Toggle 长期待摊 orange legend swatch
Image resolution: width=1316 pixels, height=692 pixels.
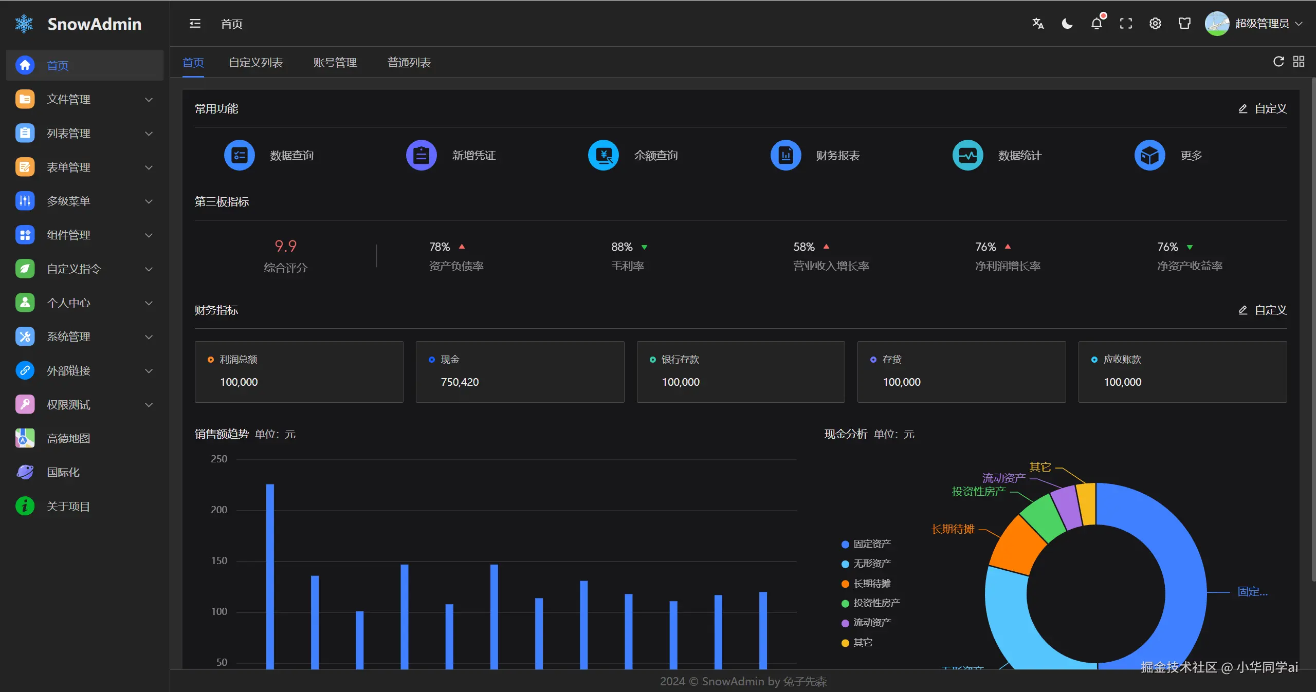click(x=845, y=584)
